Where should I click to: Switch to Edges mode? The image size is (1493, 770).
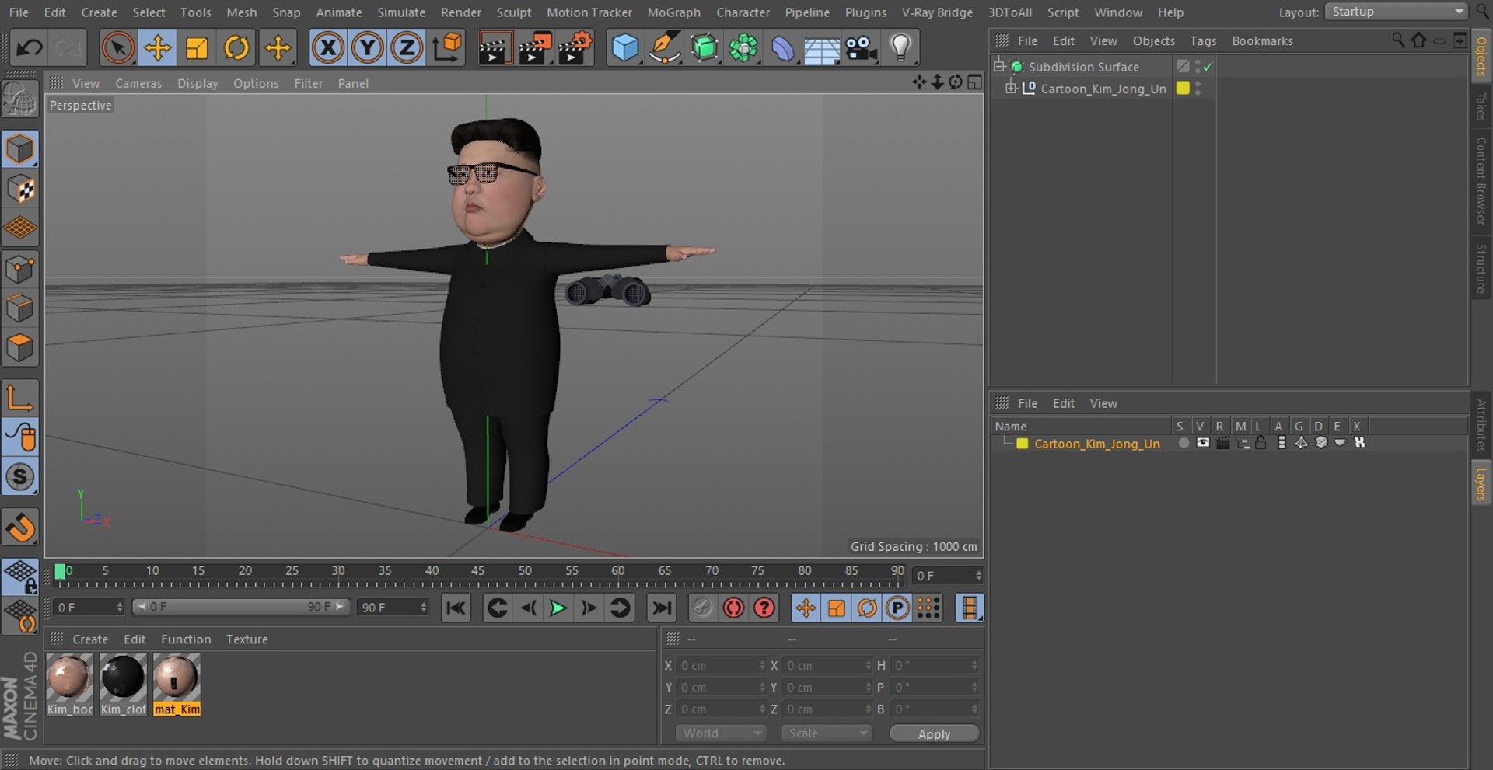point(19,308)
